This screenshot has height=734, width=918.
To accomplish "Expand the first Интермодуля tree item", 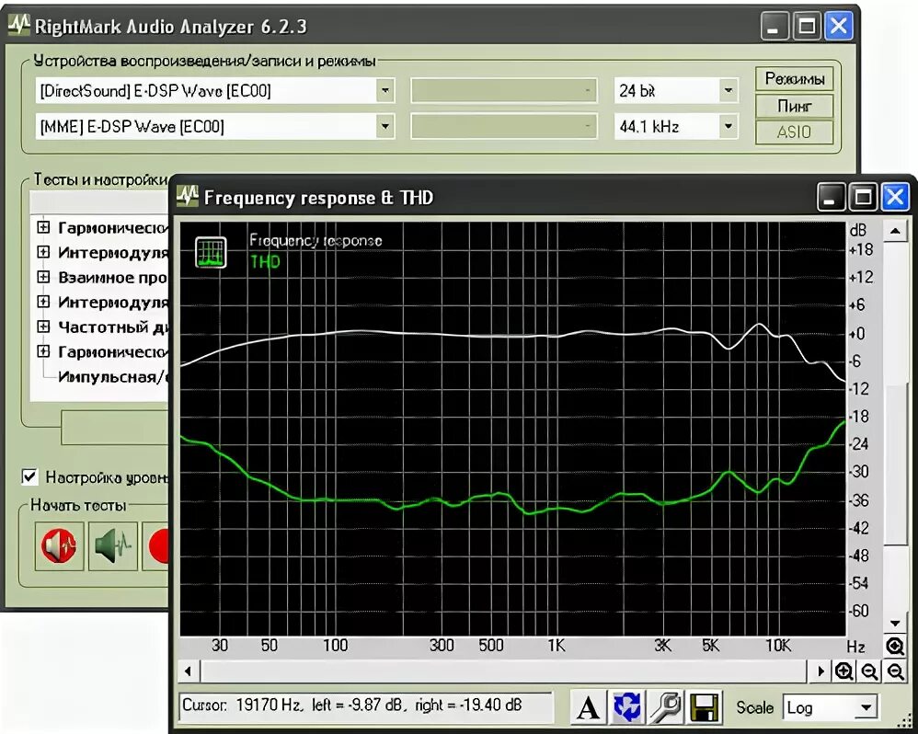I will click(x=43, y=252).
